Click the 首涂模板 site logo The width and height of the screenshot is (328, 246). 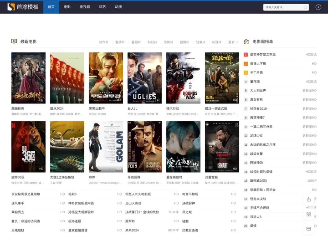click(23, 7)
